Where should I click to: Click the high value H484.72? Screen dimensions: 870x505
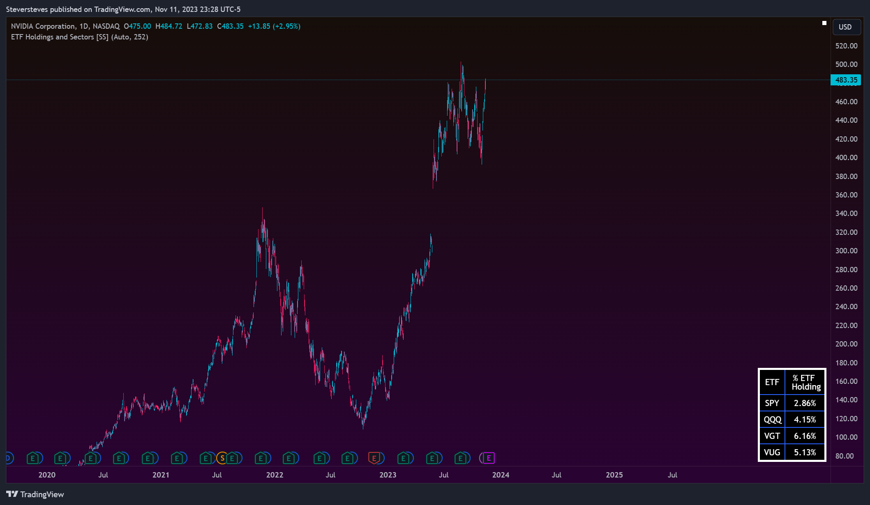(168, 26)
